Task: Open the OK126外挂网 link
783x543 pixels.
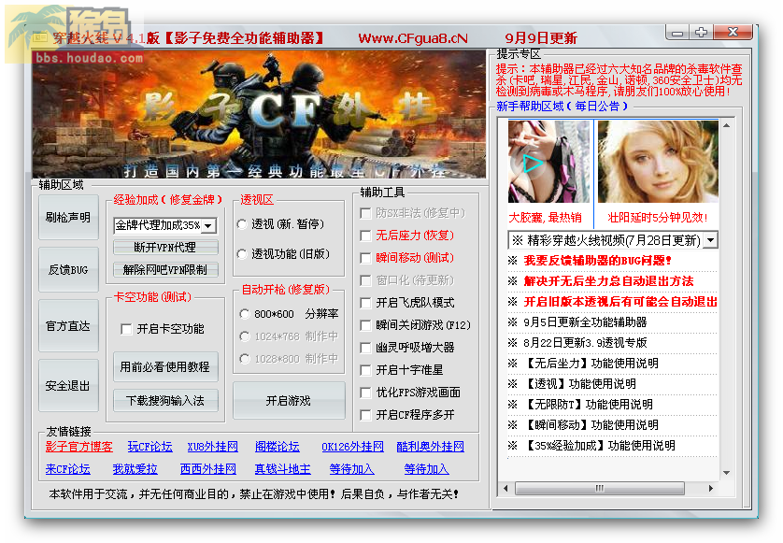Action: click(352, 447)
